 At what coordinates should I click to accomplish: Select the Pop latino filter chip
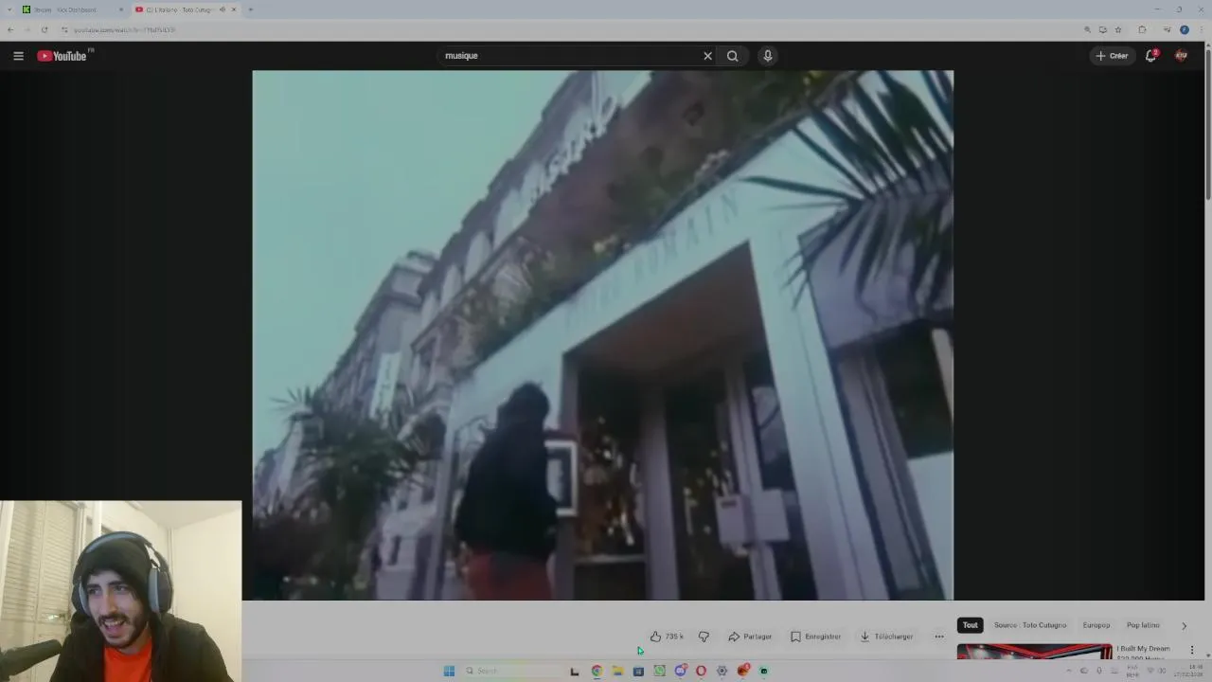[x=1143, y=625]
